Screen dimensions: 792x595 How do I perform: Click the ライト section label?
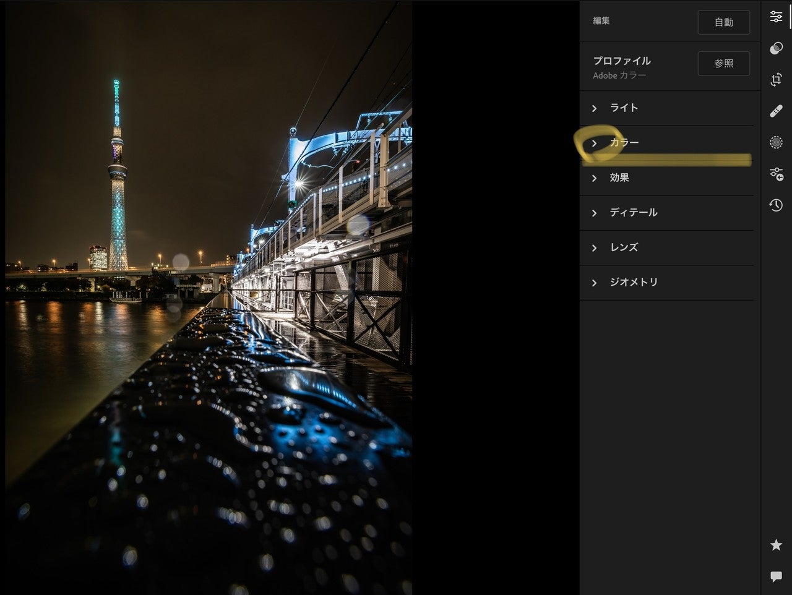click(624, 108)
